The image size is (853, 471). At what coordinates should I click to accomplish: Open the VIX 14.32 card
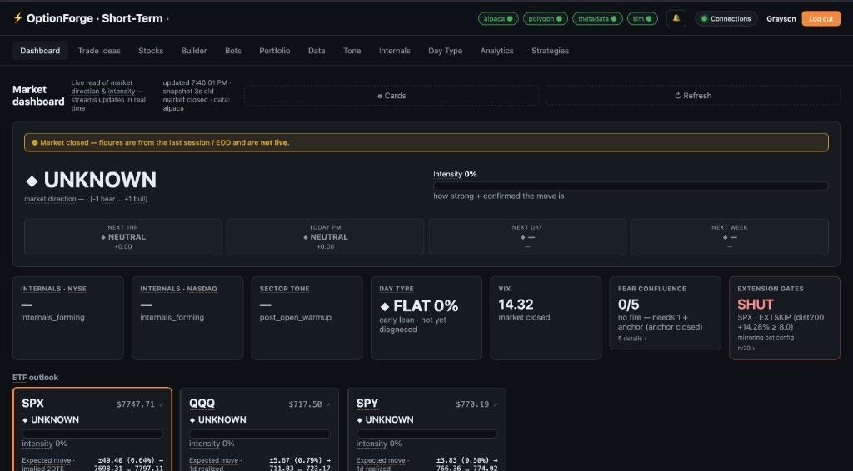tap(546, 318)
